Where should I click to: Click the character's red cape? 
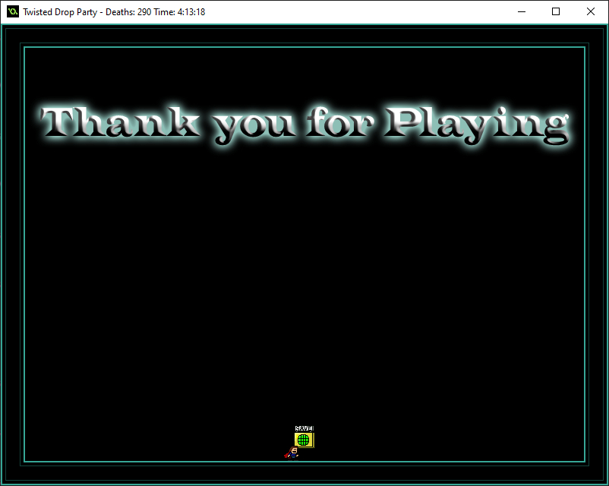(287, 456)
